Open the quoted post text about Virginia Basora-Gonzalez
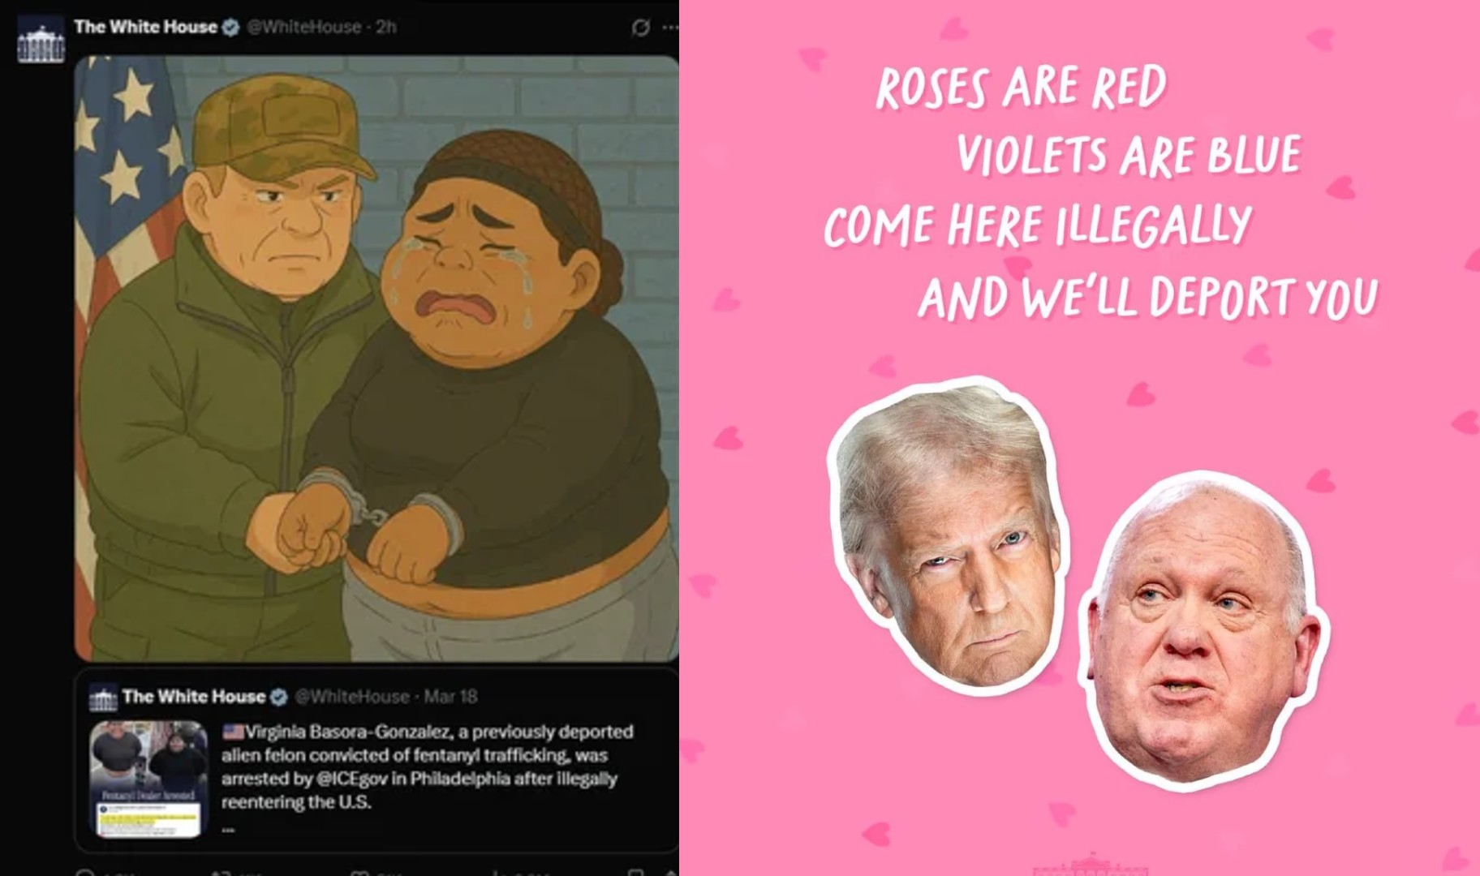This screenshot has width=1480, height=876. click(x=427, y=766)
